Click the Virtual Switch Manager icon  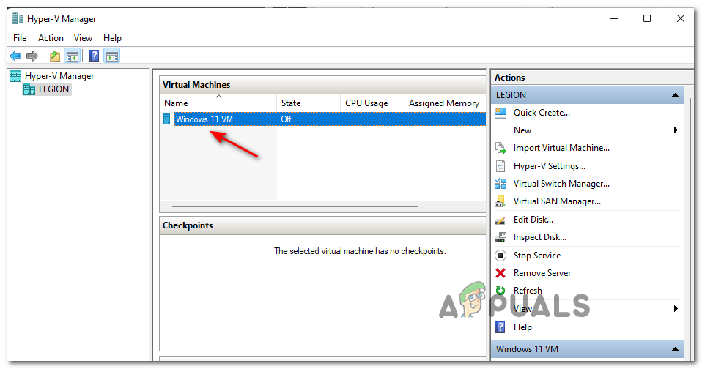(x=500, y=184)
